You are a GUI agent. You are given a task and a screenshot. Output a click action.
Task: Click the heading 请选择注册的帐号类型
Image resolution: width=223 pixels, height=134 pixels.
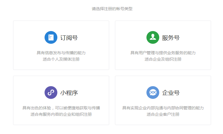click(x=112, y=9)
